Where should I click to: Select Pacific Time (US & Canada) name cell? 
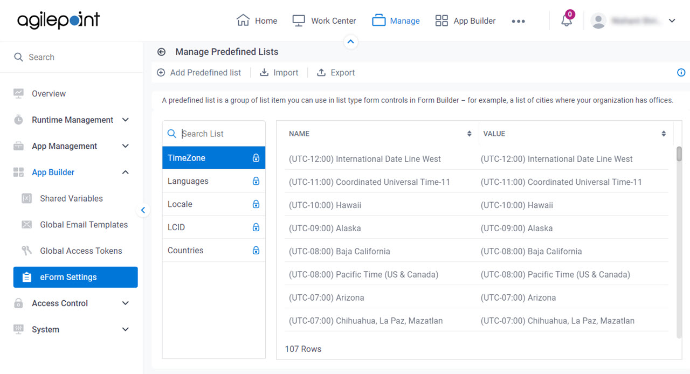coord(364,275)
